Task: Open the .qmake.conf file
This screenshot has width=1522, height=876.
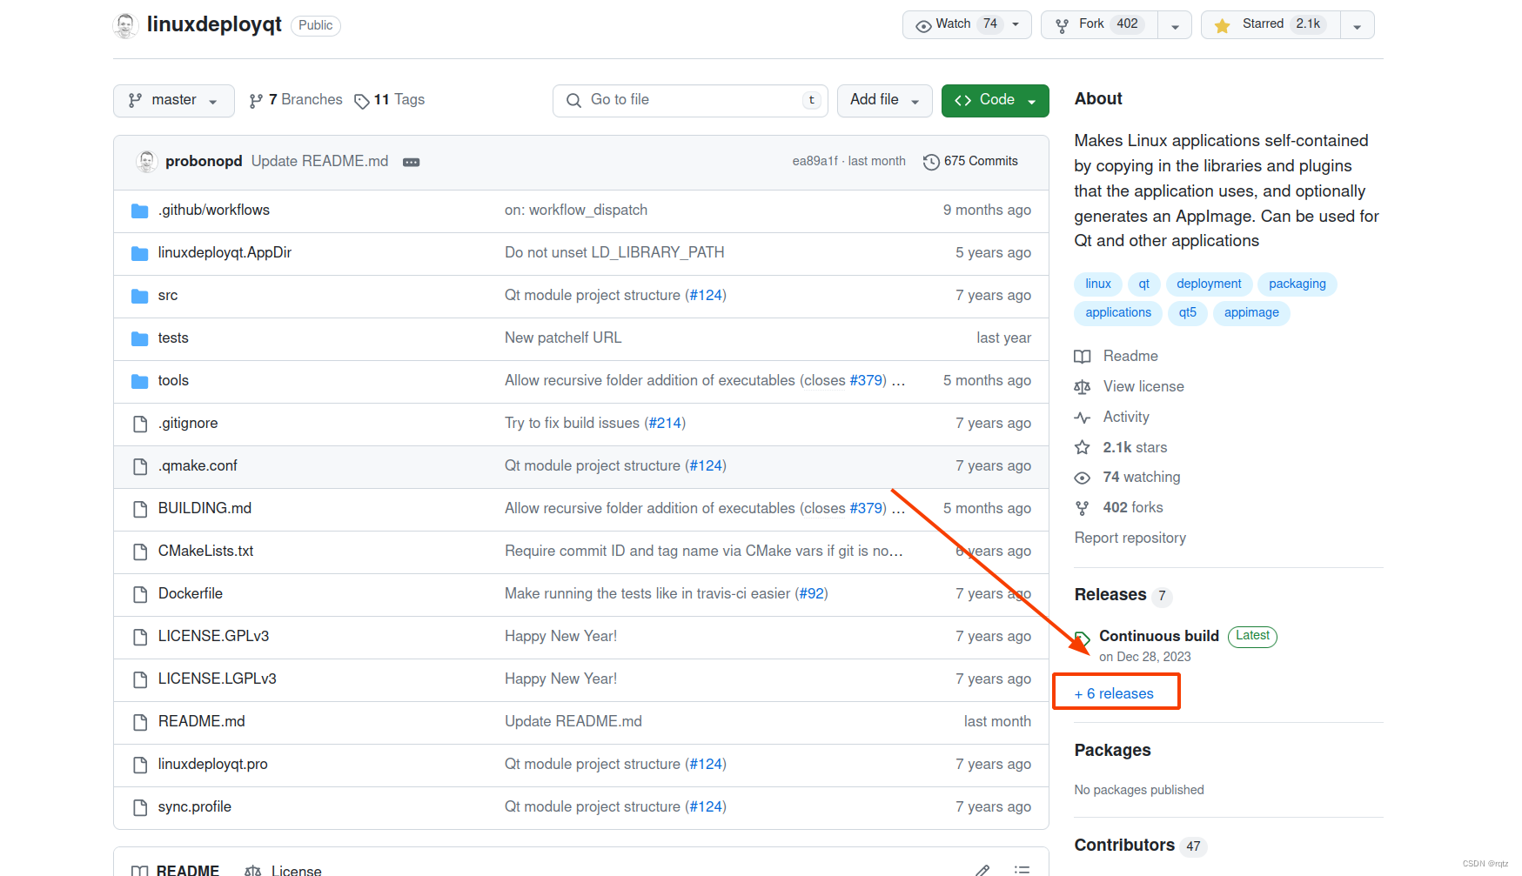Action: [x=198, y=465]
